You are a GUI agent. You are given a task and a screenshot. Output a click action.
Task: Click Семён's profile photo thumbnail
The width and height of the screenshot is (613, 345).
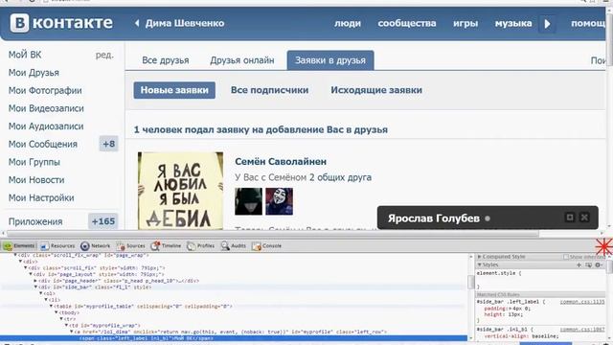pyautogui.click(x=180, y=191)
